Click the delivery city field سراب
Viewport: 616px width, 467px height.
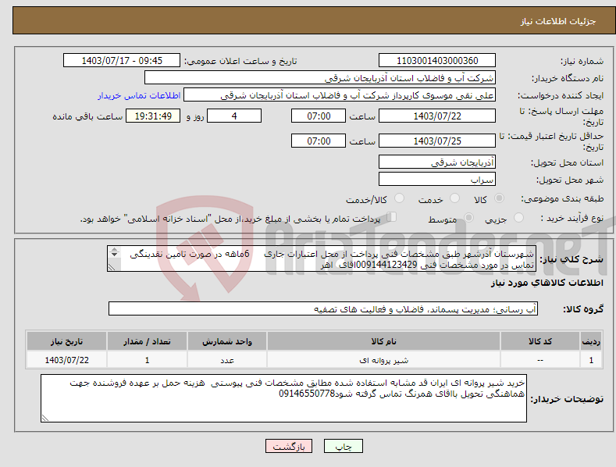pyautogui.click(x=437, y=180)
